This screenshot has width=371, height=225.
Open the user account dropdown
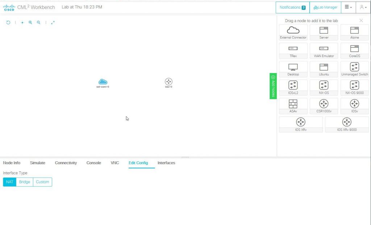coord(363,7)
